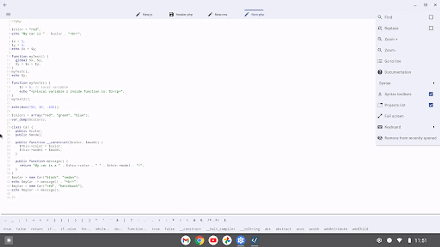Enable the Syntax toolbars checkbox
This screenshot has width=440, height=247.
pos(431,94)
